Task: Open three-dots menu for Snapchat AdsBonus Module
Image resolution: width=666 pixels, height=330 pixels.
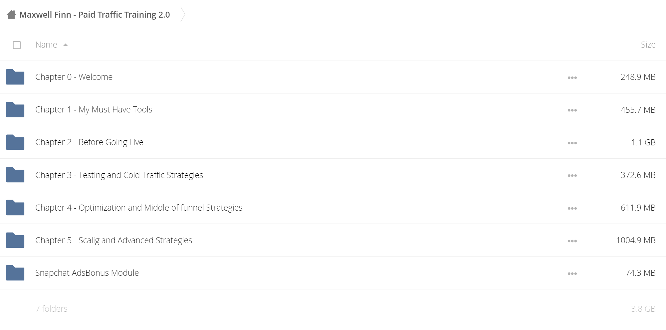Action: tap(572, 273)
